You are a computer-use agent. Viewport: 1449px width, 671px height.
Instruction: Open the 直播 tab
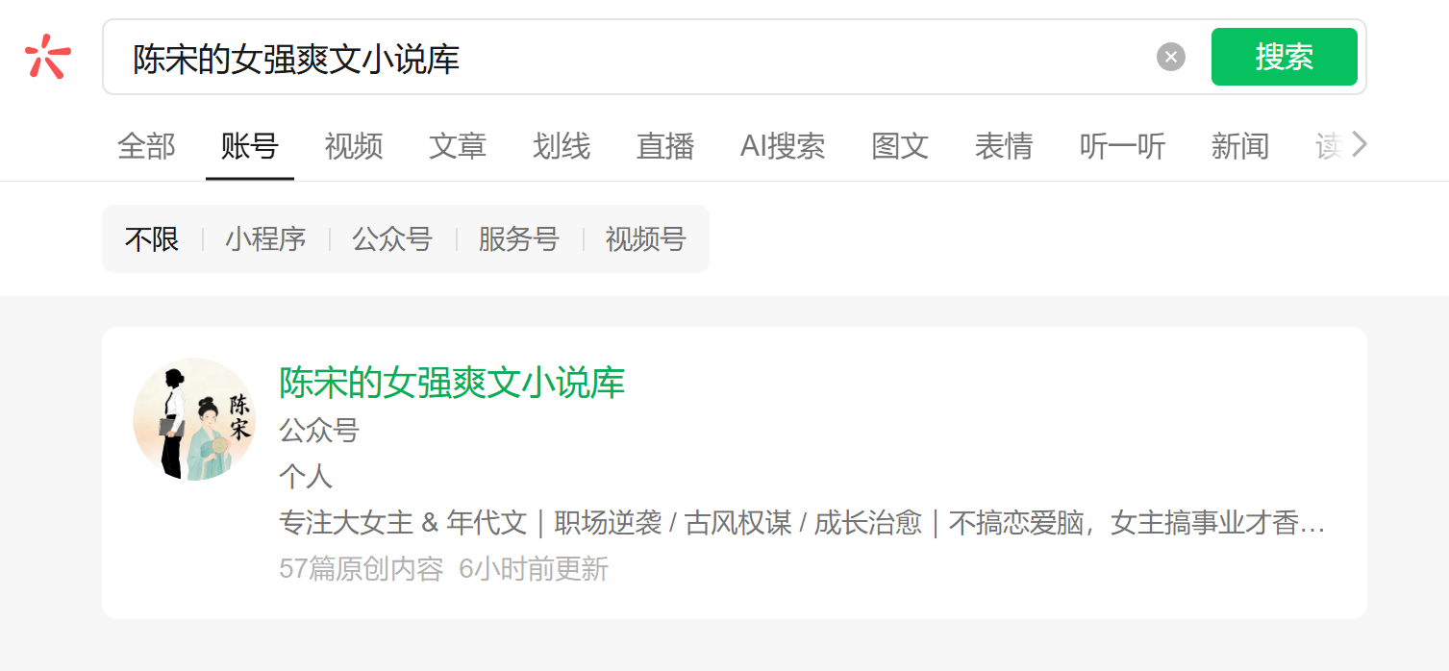[665, 147]
